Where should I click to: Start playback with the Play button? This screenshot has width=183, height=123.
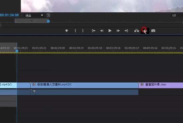click(x=110, y=31)
